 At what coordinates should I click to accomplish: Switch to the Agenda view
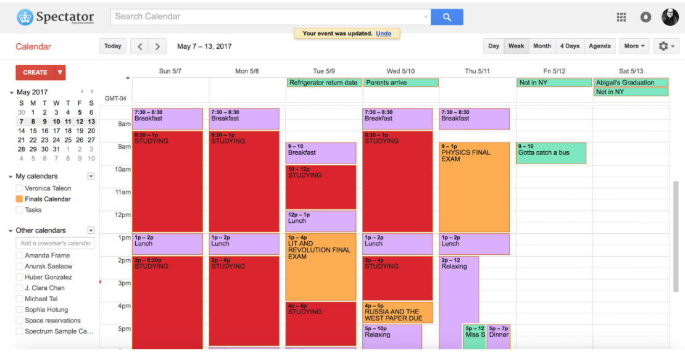pos(599,46)
